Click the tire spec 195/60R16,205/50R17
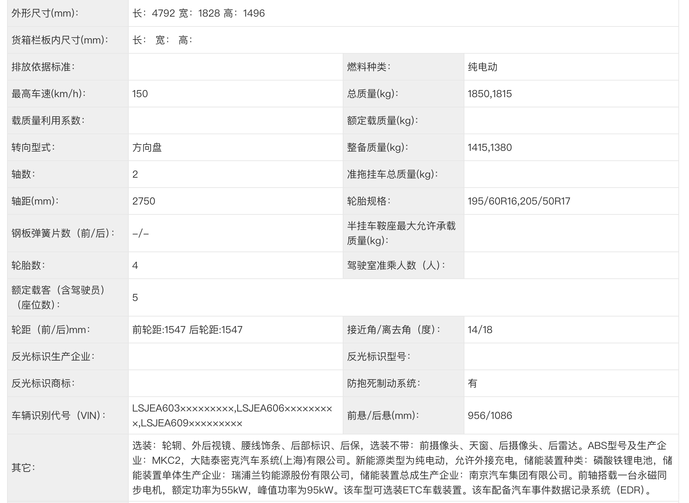This screenshot has width=689, height=503. click(519, 201)
